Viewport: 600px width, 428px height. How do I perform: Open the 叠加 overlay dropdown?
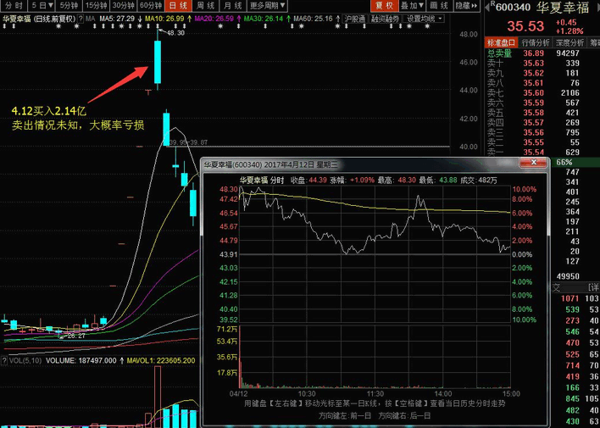412,5
